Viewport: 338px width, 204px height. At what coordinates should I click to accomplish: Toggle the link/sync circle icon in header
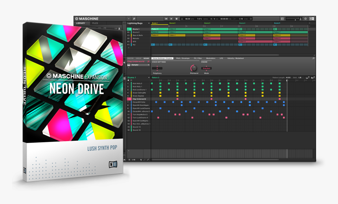tap(251, 19)
